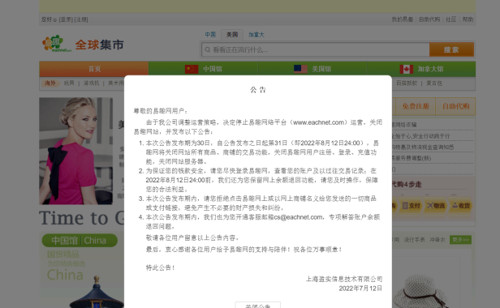Click www.eachnet.com text in announcement
500x308 pixels.
point(318,122)
